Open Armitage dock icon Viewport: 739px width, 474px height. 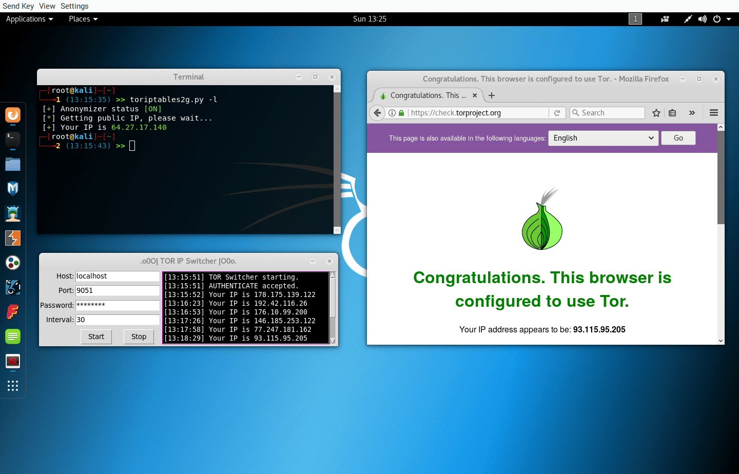(13, 213)
